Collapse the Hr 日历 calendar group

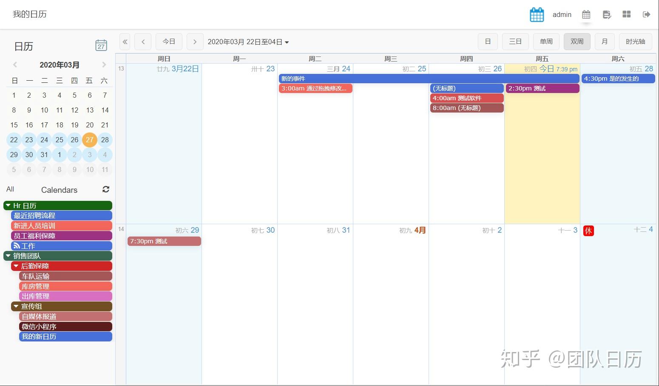8,206
